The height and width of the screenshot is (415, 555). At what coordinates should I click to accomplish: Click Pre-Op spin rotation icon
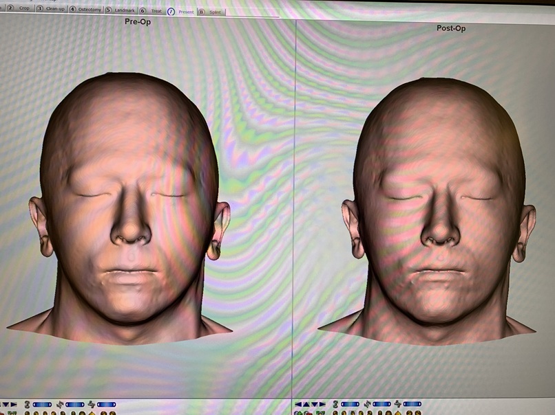60,405
